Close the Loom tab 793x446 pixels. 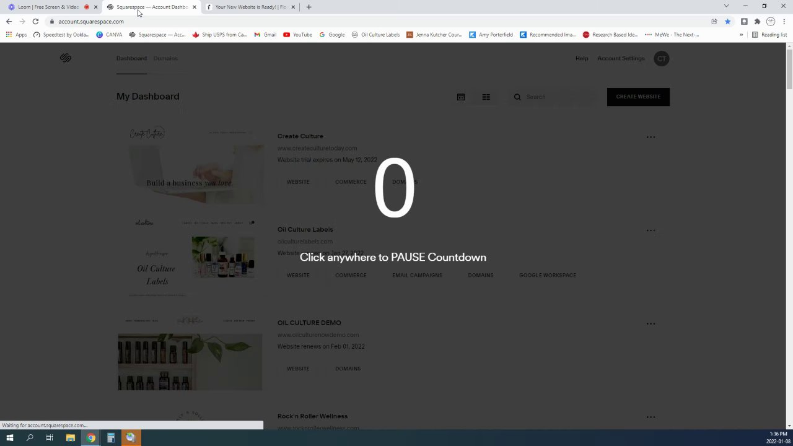point(95,7)
